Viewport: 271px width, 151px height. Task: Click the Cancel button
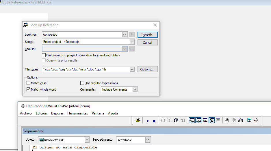(147, 43)
